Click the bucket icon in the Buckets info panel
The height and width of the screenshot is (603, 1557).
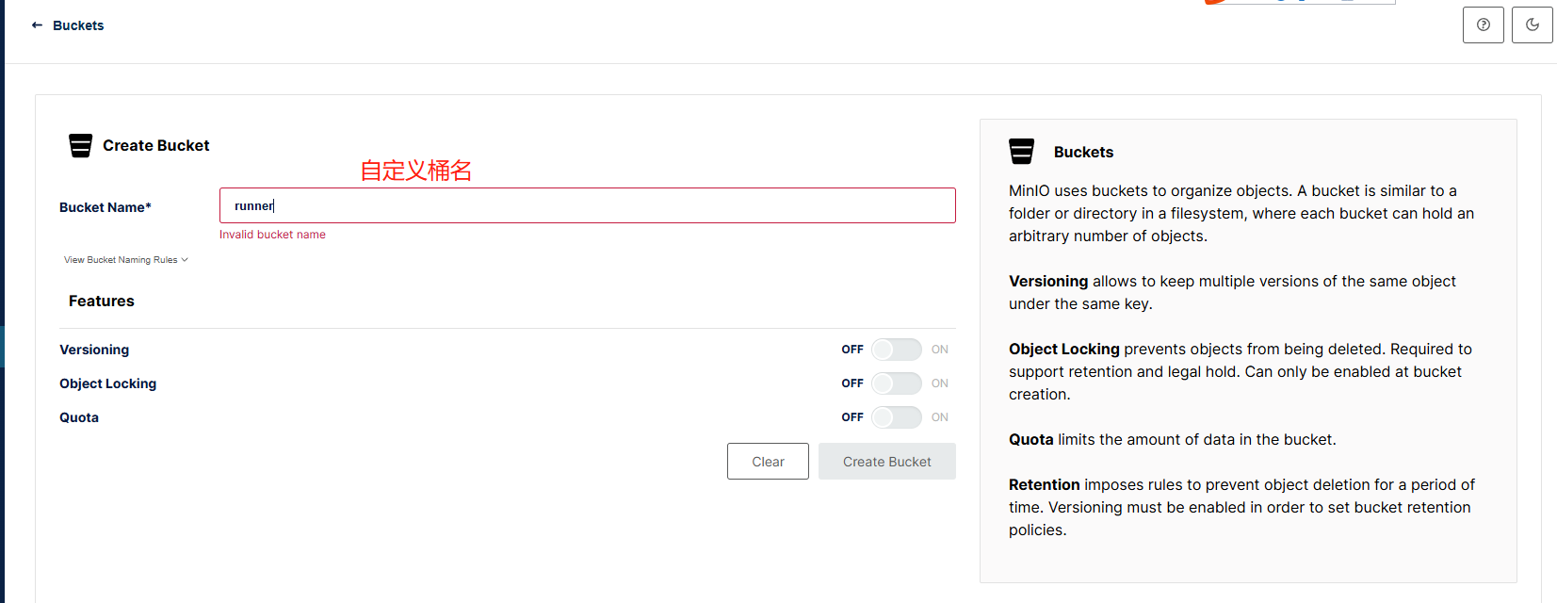pyautogui.click(x=1021, y=152)
